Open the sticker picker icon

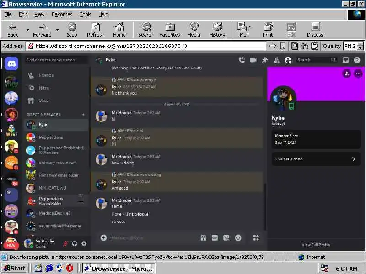tap(226, 237)
